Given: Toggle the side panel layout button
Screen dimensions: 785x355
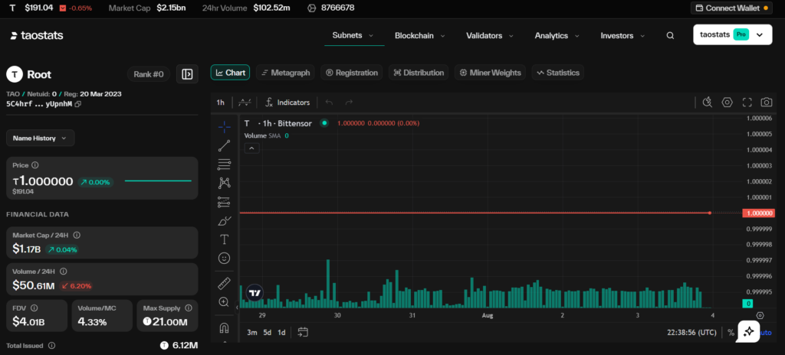Looking at the screenshot, I should click(187, 74).
